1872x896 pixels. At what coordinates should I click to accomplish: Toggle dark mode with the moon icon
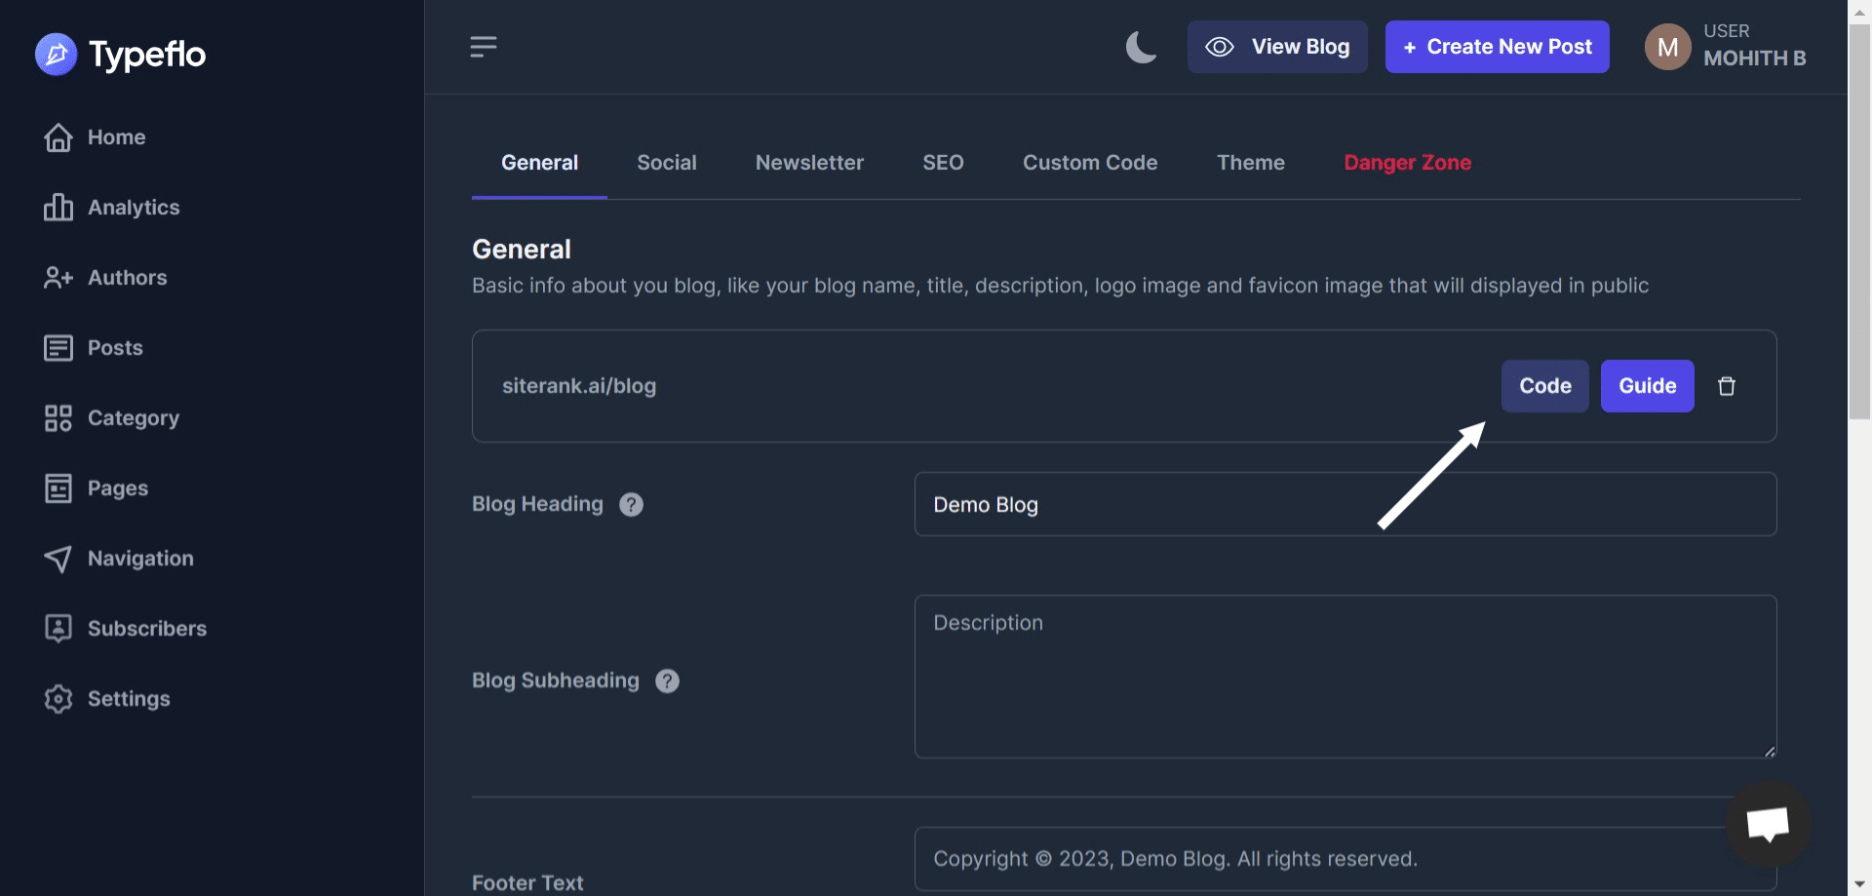1140,46
